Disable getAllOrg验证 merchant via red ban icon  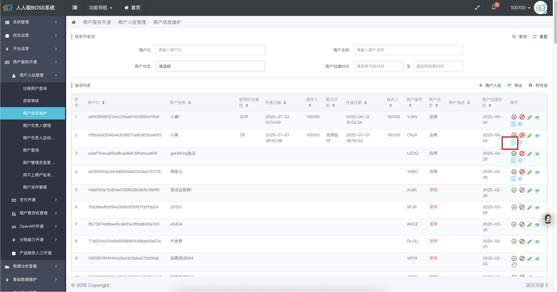[x=522, y=154]
